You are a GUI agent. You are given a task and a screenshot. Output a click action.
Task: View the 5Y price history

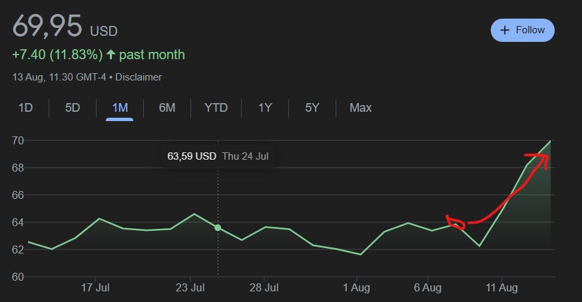[312, 108]
